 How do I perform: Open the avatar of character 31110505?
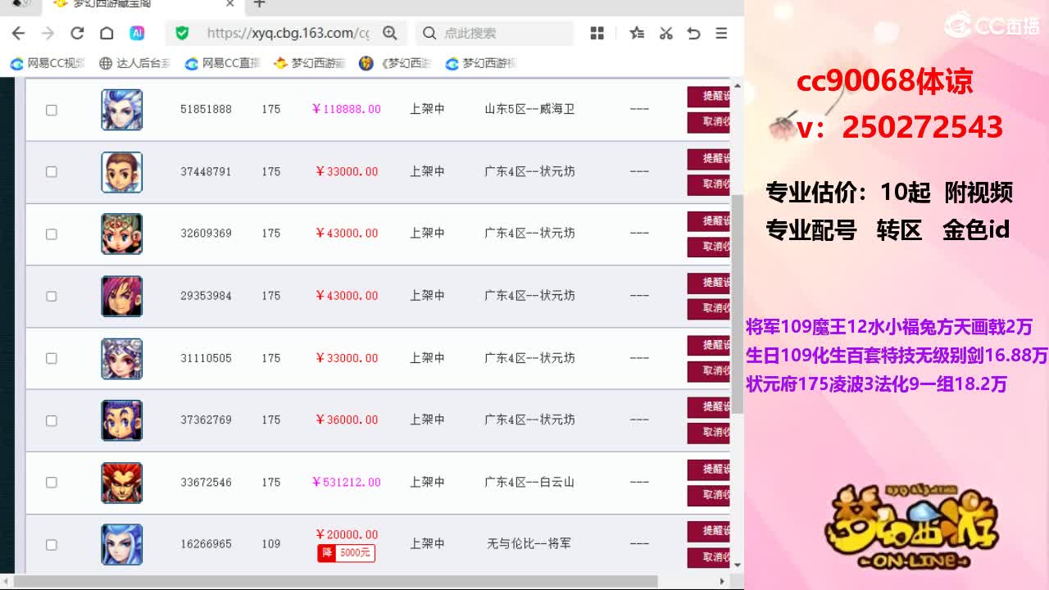pos(122,359)
